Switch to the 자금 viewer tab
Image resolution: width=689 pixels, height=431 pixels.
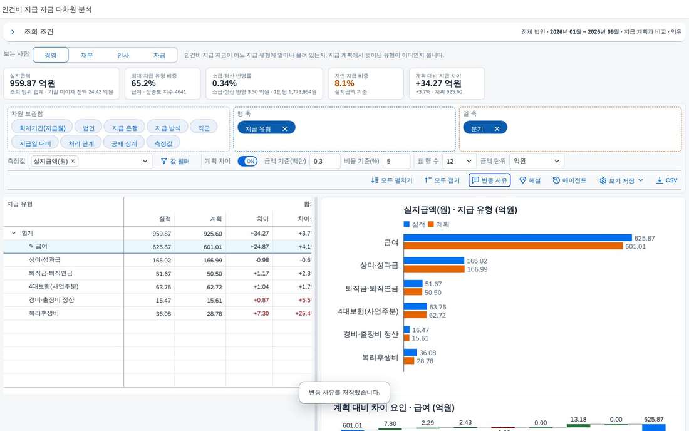point(159,55)
